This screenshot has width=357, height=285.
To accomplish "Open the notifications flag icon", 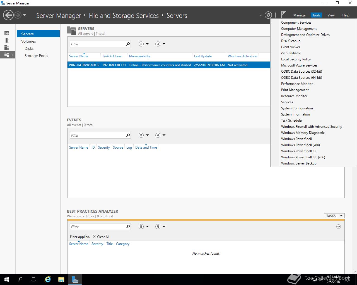I will point(284,14).
